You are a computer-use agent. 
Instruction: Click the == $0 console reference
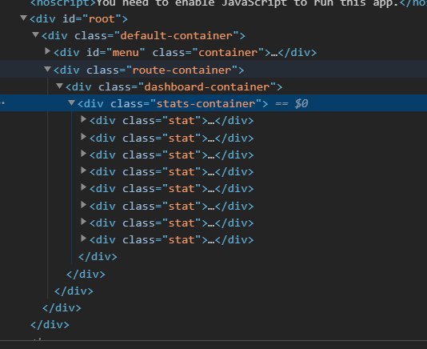pyautogui.click(x=292, y=103)
